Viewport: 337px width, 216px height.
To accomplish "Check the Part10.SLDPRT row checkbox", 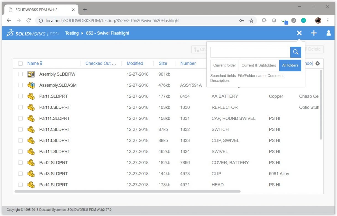I will pos(20,107).
